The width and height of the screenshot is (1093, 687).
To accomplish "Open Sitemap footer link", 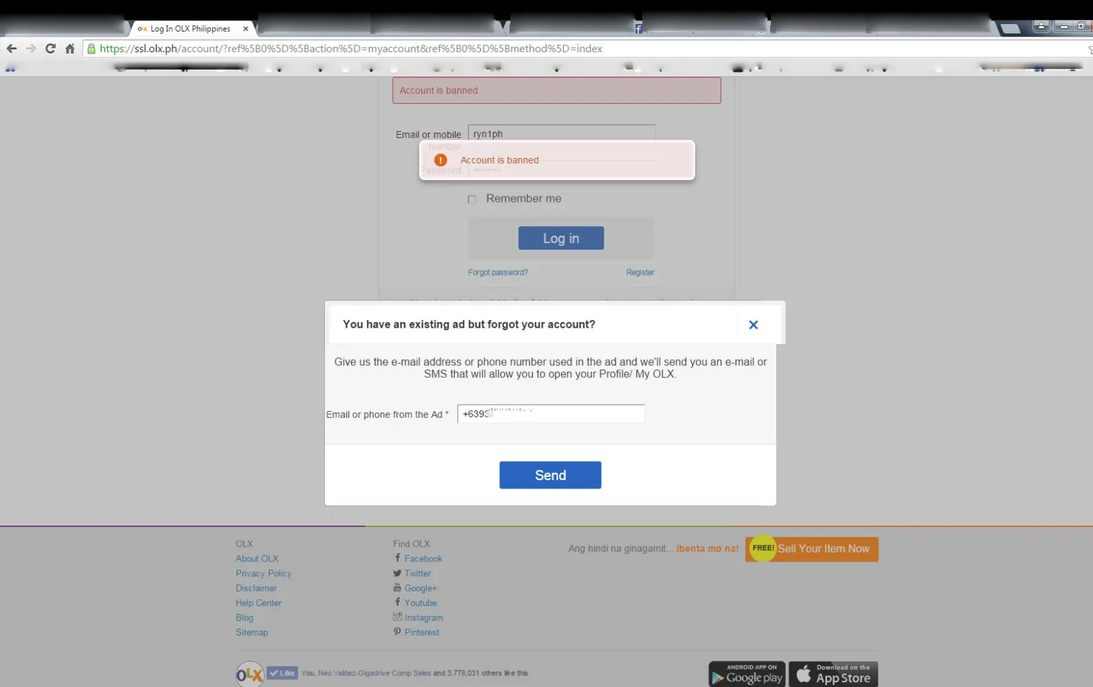I will (252, 633).
